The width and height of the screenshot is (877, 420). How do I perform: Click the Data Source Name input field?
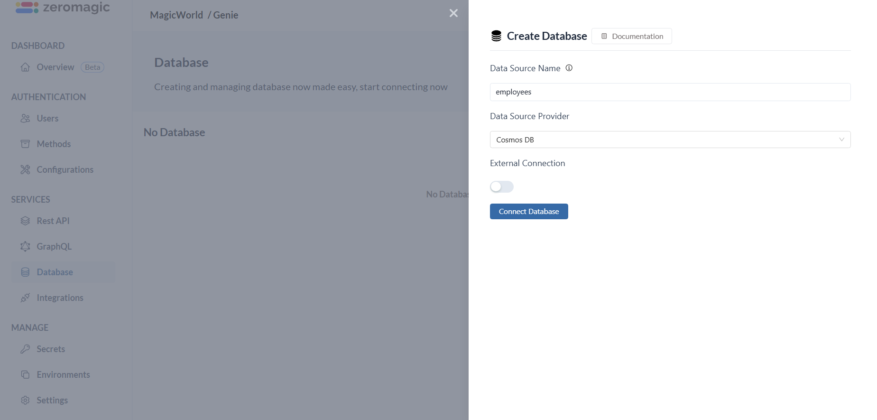[670, 92]
